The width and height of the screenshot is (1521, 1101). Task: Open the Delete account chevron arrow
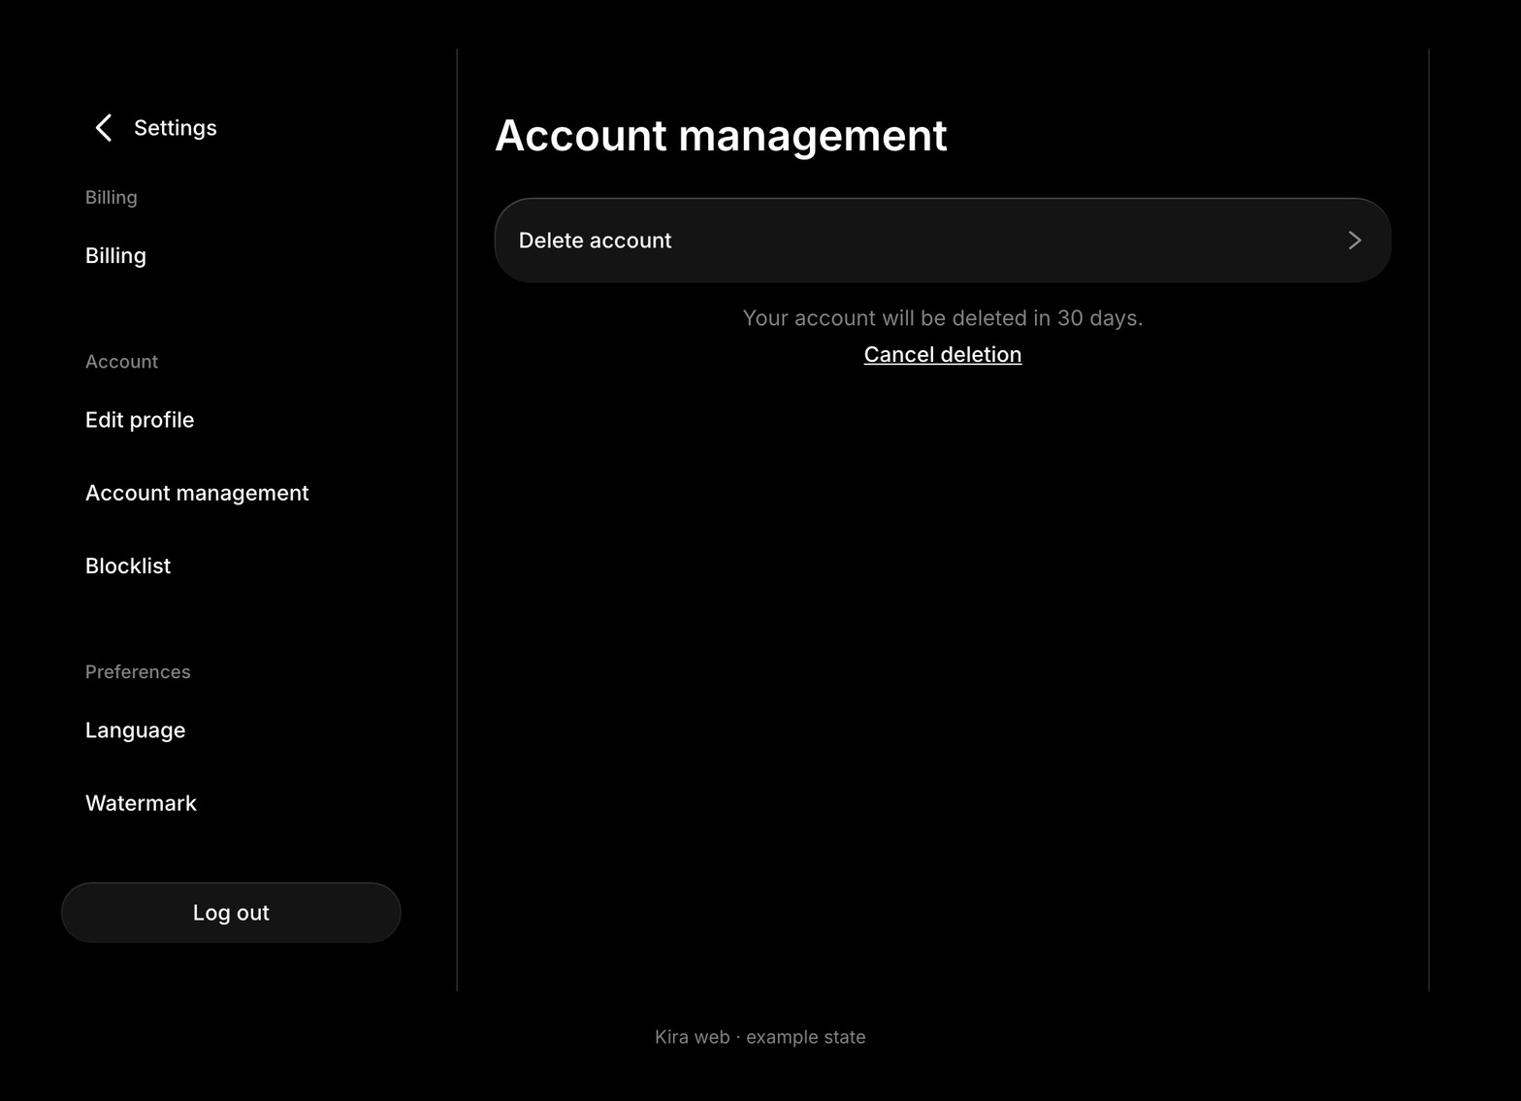pos(1355,241)
